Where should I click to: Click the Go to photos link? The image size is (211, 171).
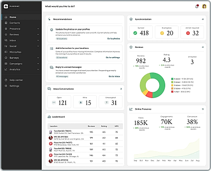point(113,39)
